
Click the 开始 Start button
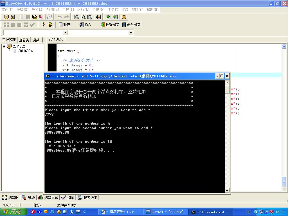coord(13,212)
